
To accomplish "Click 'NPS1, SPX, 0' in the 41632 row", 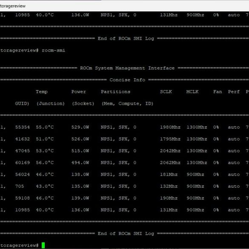I will (118, 139).
